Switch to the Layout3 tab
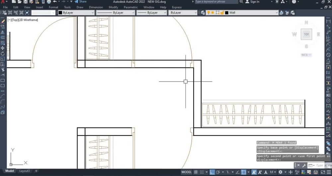Viewport: 332px width, 176px height. pyautogui.click(x=25, y=171)
